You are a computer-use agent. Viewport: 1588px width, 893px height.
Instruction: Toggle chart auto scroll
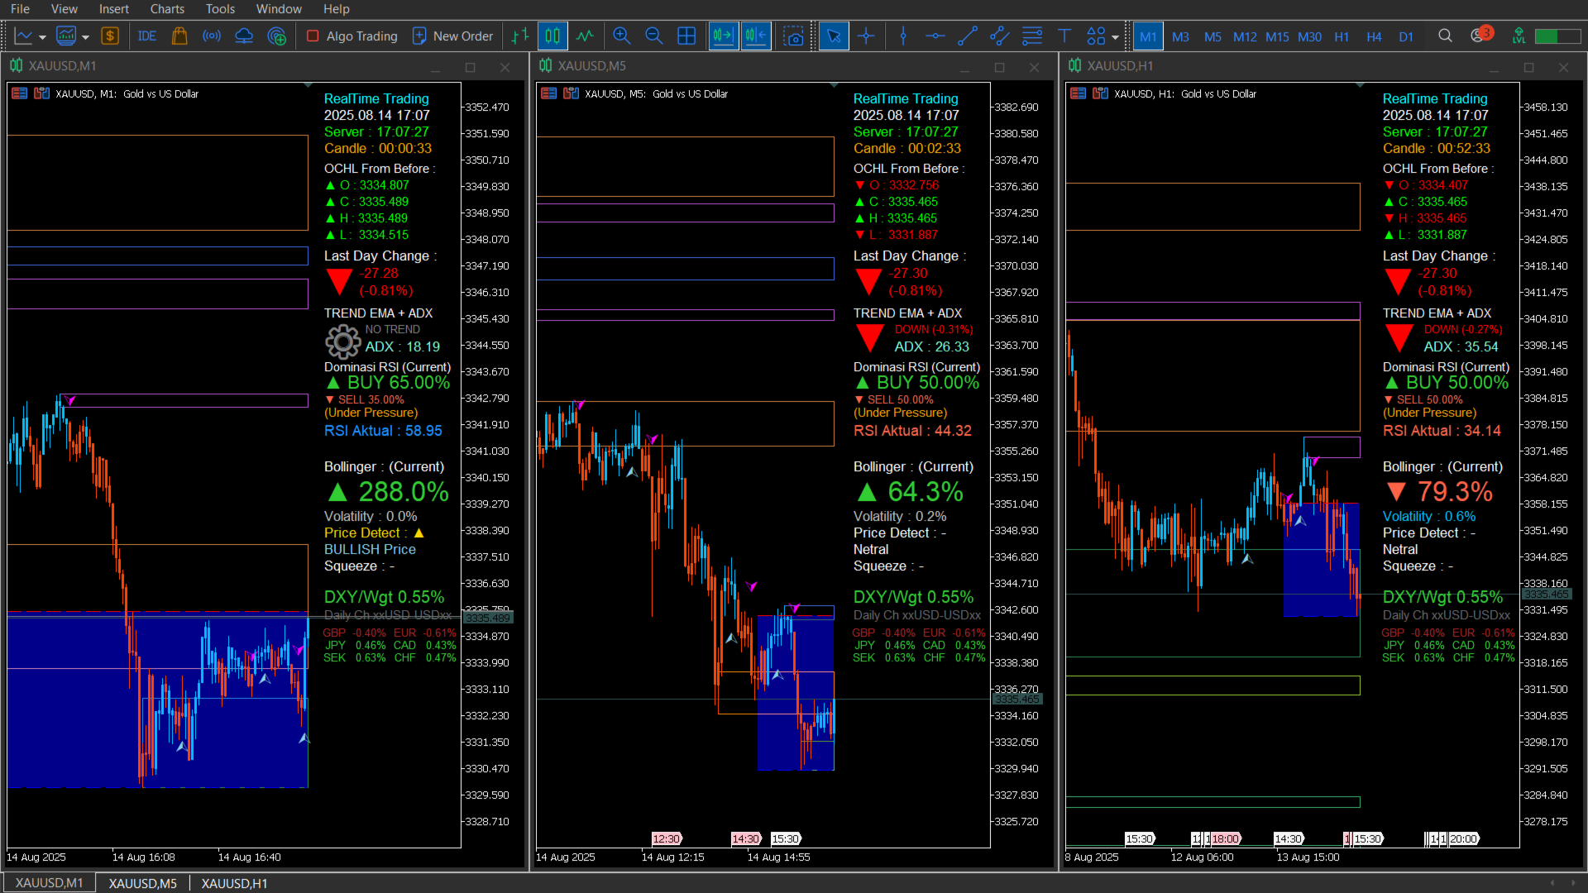click(x=723, y=36)
